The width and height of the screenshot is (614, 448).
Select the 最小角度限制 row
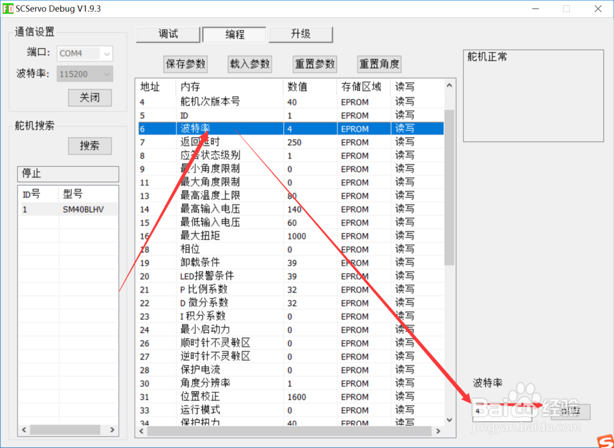click(x=291, y=169)
